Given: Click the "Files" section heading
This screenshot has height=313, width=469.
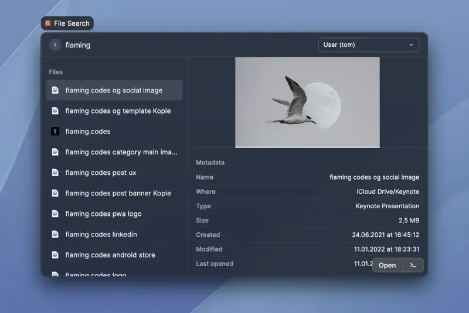Looking at the screenshot, I should tap(56, 72).
